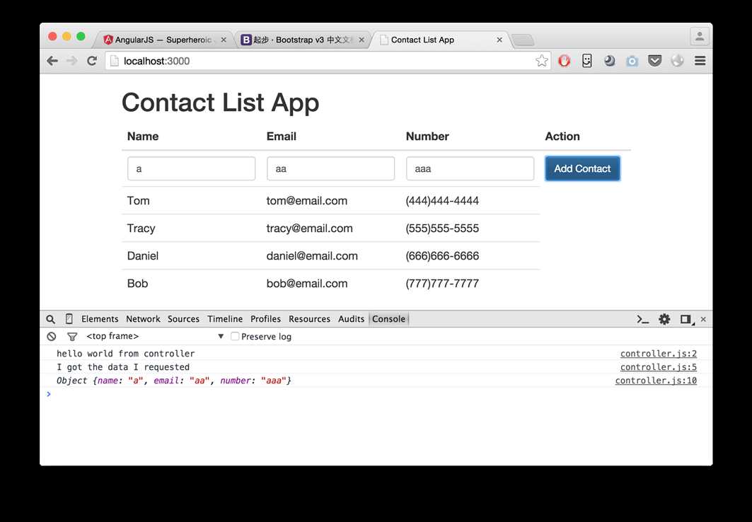
Task: Select the Console panel tab
Action: coord(388,319)
